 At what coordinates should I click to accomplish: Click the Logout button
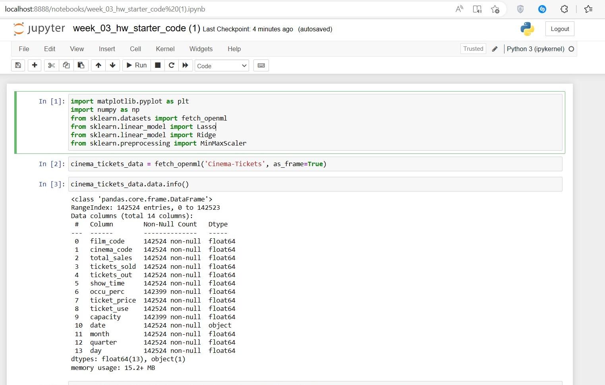(560, 29)
